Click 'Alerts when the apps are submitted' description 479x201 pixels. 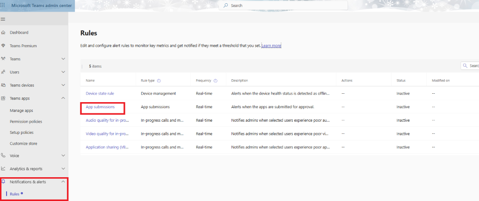[x=273, y=107]
